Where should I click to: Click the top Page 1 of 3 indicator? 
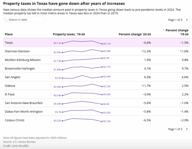(x=175, y=20)
